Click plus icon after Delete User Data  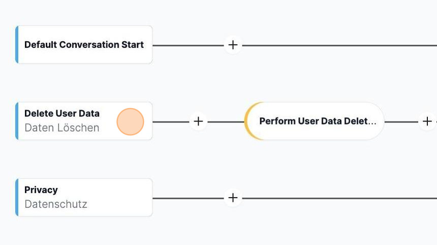tap(199, 121)
